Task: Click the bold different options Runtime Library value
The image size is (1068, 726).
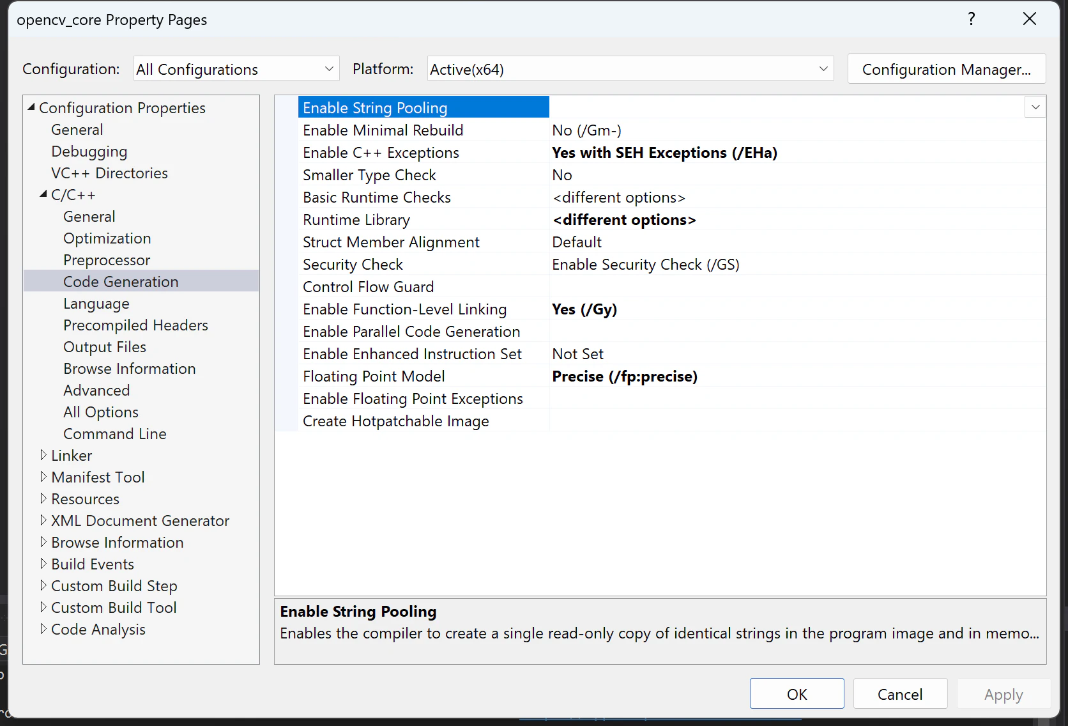Action: click(624, 220)
